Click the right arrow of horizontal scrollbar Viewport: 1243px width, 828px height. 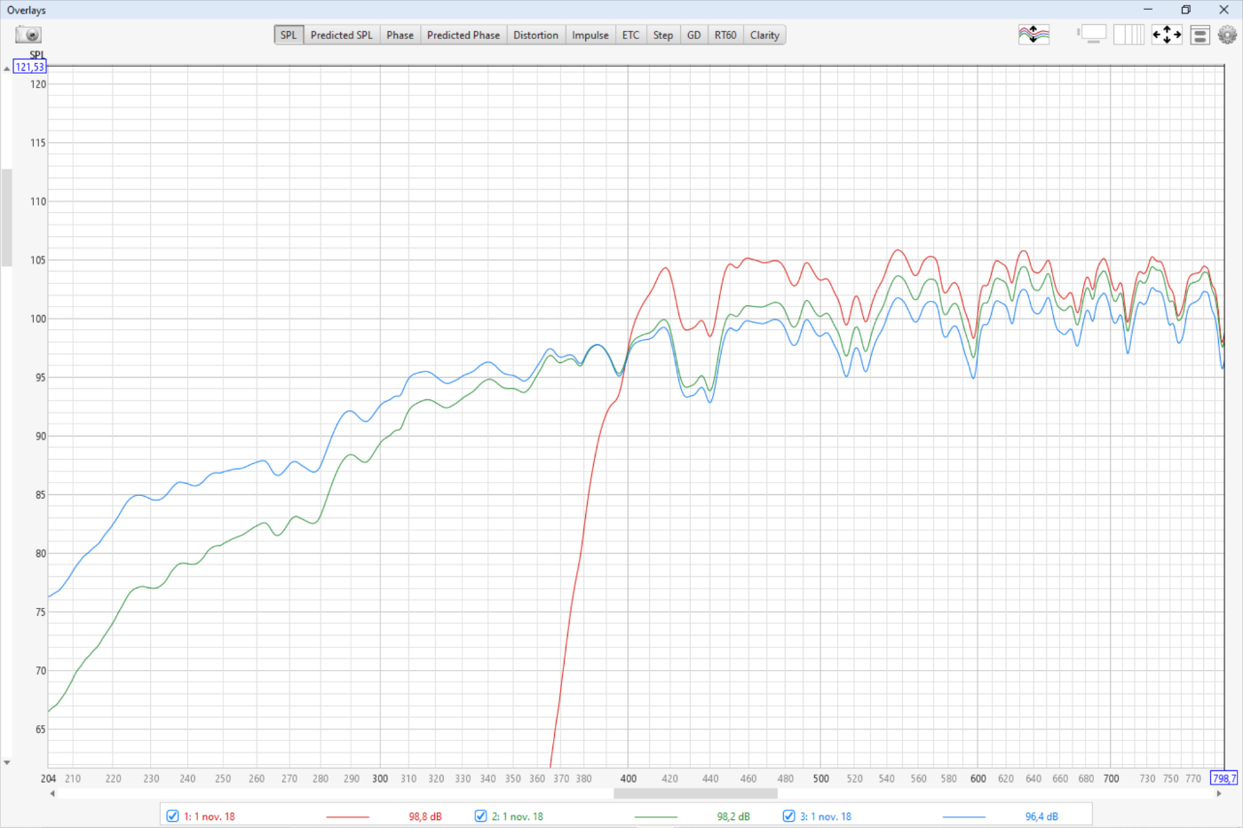point(1219,793)
